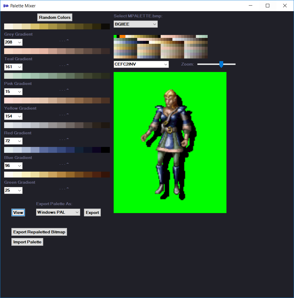Open the Pink Gradient dropdown showing 15

coord(13,92)
